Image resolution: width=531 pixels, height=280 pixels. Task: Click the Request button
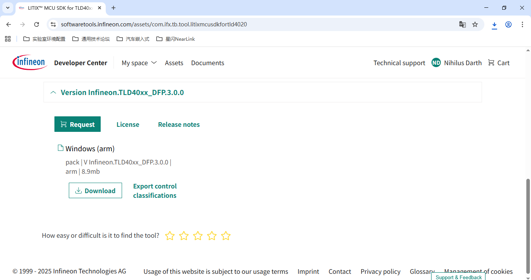77,124
